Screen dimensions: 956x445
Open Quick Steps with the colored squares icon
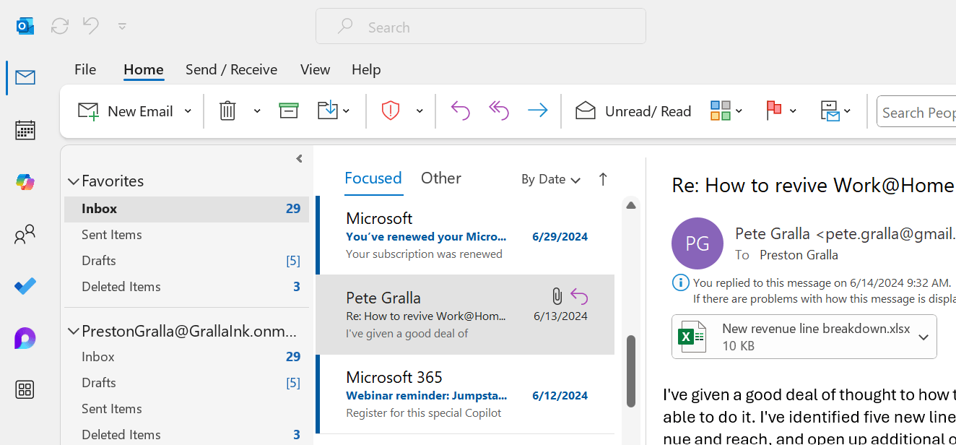[720, 111]
